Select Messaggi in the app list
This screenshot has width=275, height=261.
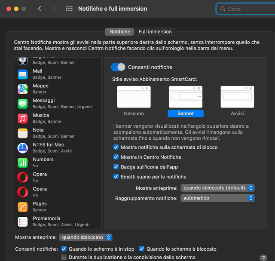[58, 104]
